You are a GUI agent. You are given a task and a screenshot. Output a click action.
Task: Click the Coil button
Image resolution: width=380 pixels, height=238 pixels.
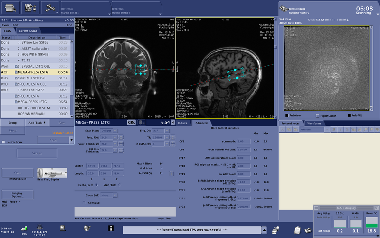click(x=18, y=173)
